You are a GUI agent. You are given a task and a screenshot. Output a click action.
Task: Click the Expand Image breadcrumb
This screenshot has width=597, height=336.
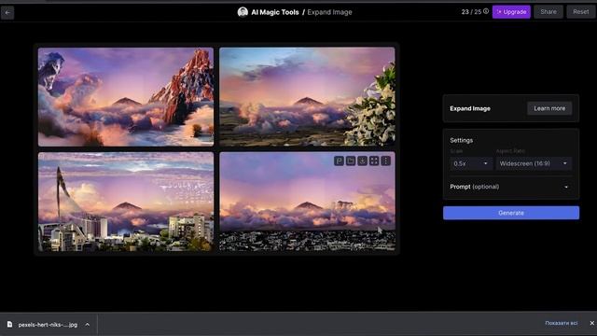[329, 12]
